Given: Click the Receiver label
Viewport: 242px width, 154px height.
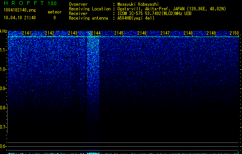Looking at the screenshot, I should coord(78,13).
